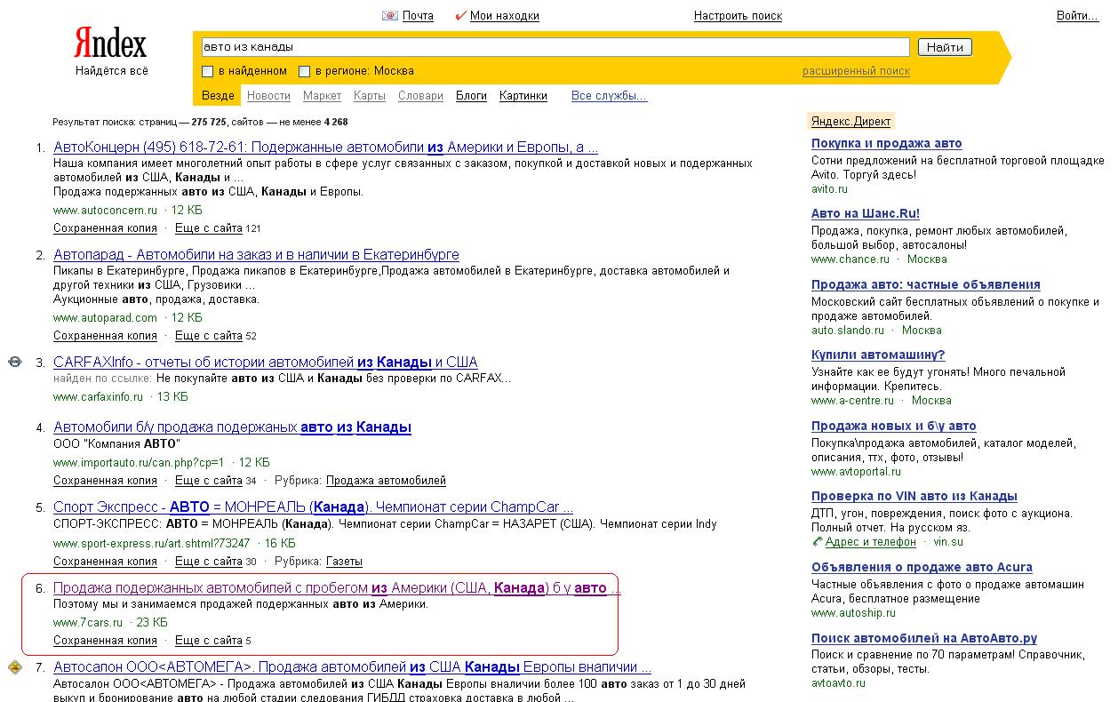Open ad 'Авто на Шанс.Ru!'
The height and width of the screenshot is (702, 1118).
click(x=866, y=214)
